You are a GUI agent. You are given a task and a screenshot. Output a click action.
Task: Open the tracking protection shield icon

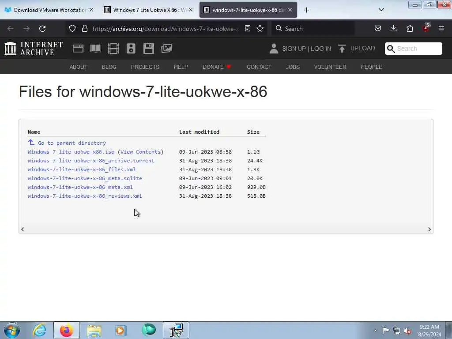tap(72, 28)
